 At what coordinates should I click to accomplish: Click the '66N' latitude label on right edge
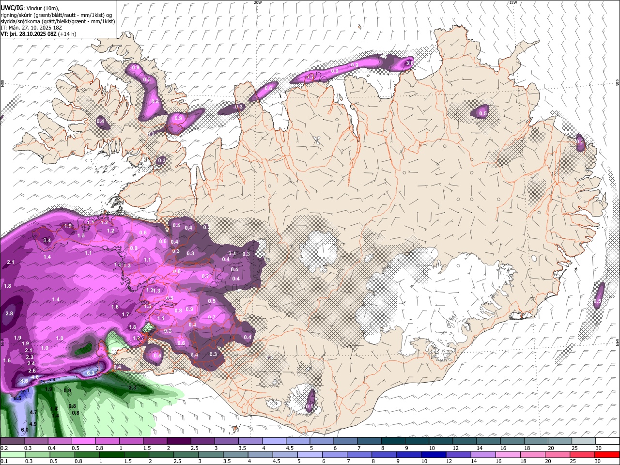pos(618,83)
